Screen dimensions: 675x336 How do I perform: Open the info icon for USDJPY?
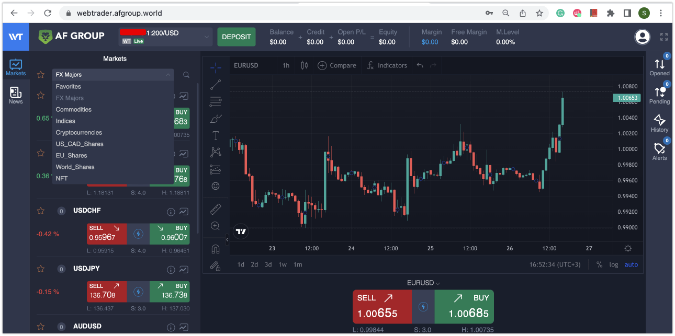[171, 270]
